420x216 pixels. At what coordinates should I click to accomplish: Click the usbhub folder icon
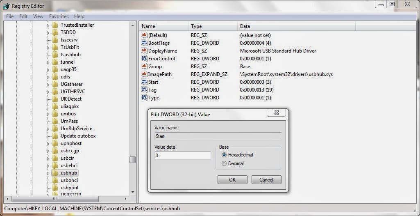click(x=55, y=173)
